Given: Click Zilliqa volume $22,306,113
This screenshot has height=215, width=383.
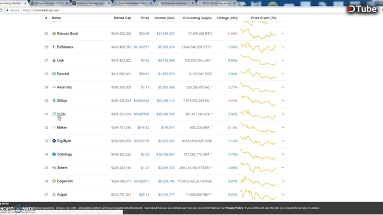Looking at the screenshot, I should [165, 101].
